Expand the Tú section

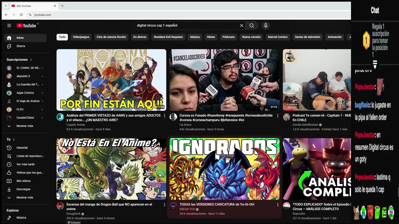coord(11,139)
